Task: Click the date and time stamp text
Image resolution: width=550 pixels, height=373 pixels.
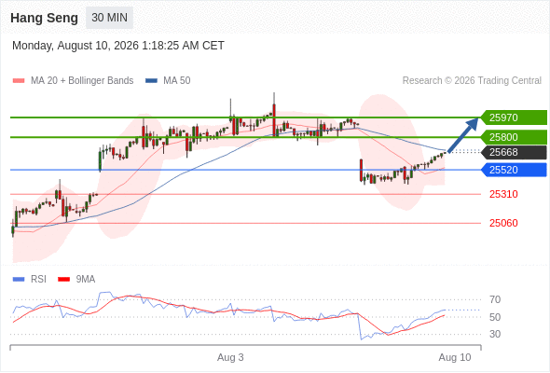Action: click(x=118, y=46)
